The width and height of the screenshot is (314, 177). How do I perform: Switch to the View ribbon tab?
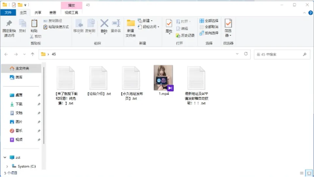coord(53,13)
